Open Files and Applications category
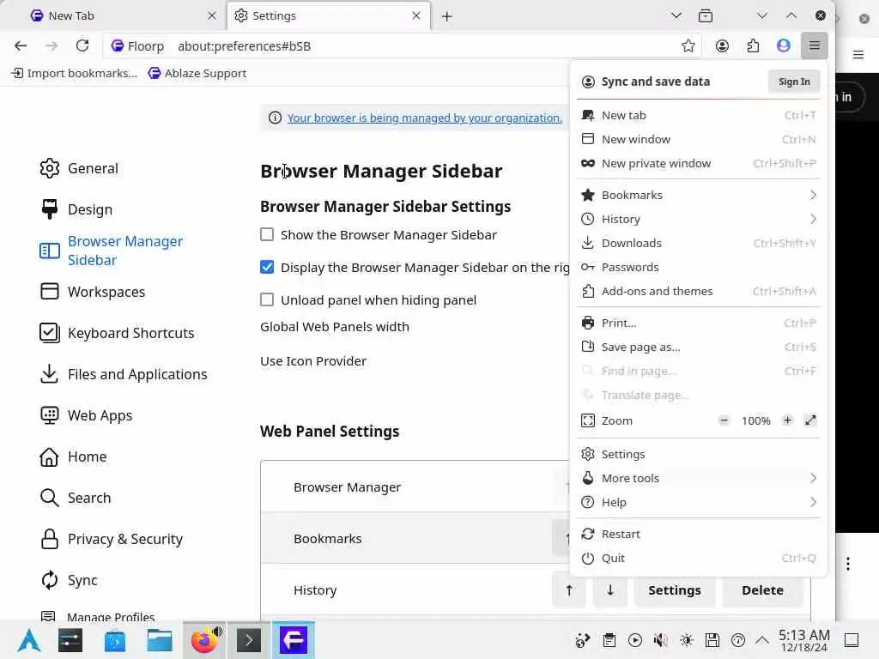Screen dimensions: 879x659 [x=124, y=374]
